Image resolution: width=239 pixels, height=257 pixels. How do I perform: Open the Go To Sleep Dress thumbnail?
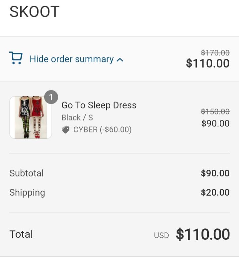click(x=31, y=117)
